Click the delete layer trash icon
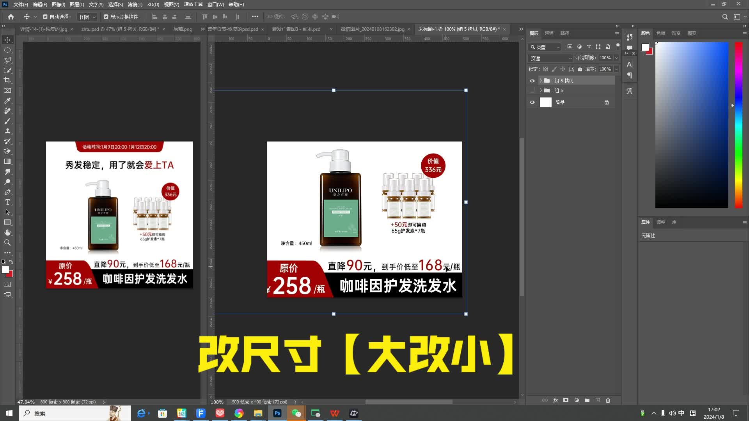749x421 pixels. click(x=608, y=400)
